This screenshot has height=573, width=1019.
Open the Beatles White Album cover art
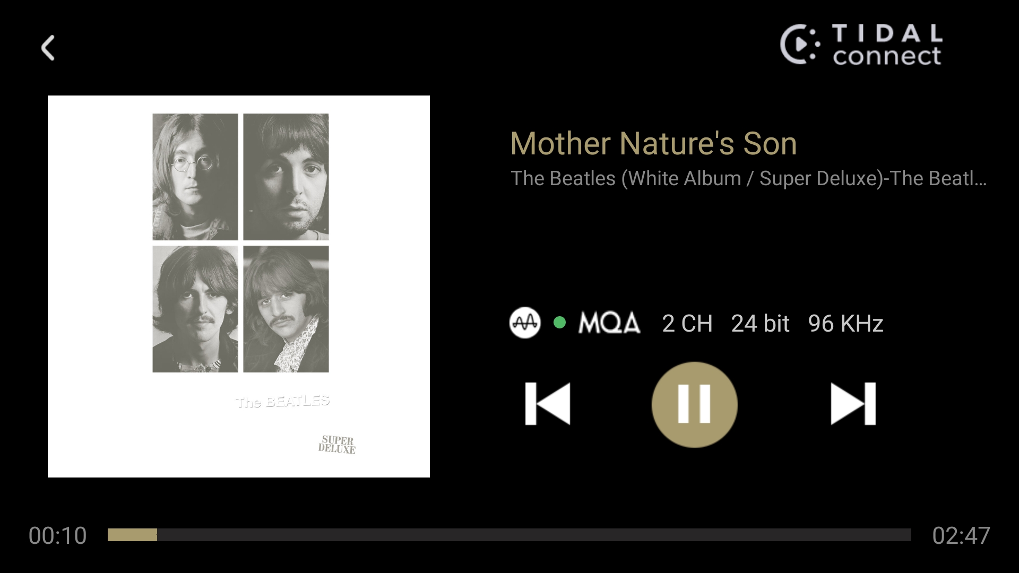click(x=239, y=286)
